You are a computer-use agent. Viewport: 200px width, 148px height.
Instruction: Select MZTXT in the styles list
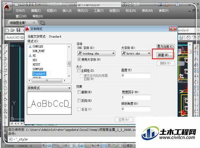coord(36,64)
